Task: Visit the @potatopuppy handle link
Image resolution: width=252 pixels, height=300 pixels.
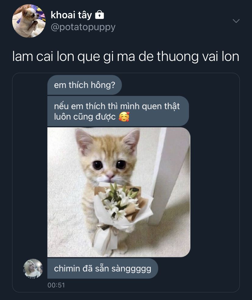Action: click(x=83, y=27)
